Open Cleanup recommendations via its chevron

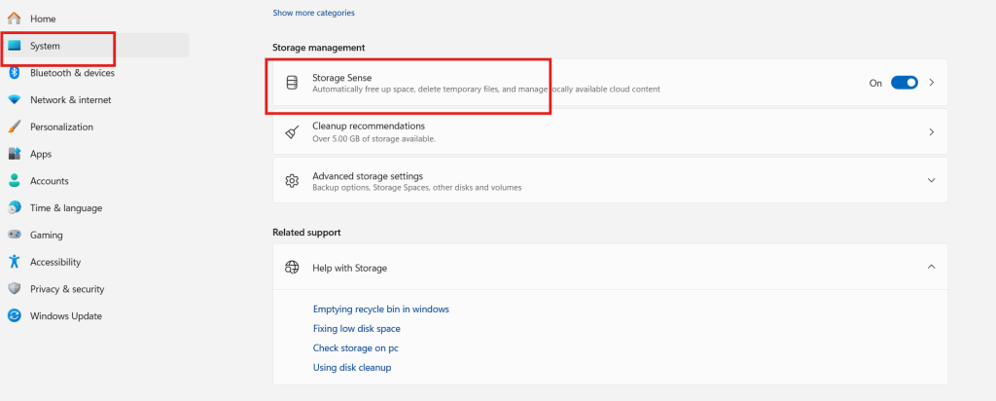[931, 132]
